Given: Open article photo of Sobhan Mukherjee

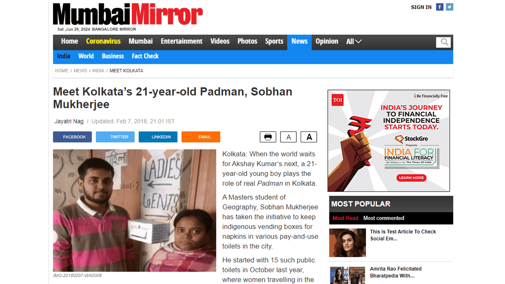Looking at the screenshot, I should [135, 210].
